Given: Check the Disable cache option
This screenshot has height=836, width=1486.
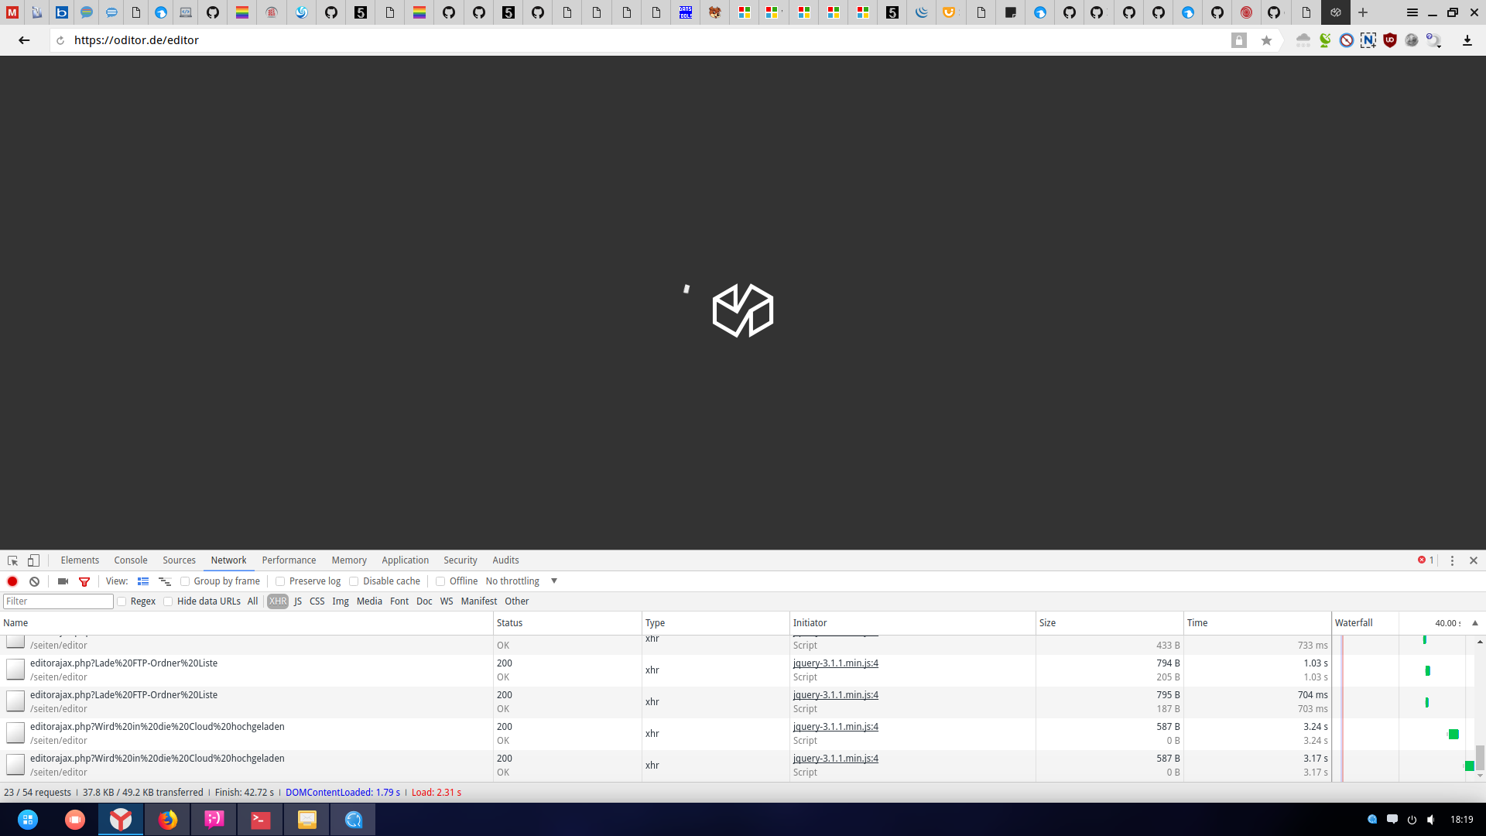Looking at the screenshot, I should (x=354, y=581).
